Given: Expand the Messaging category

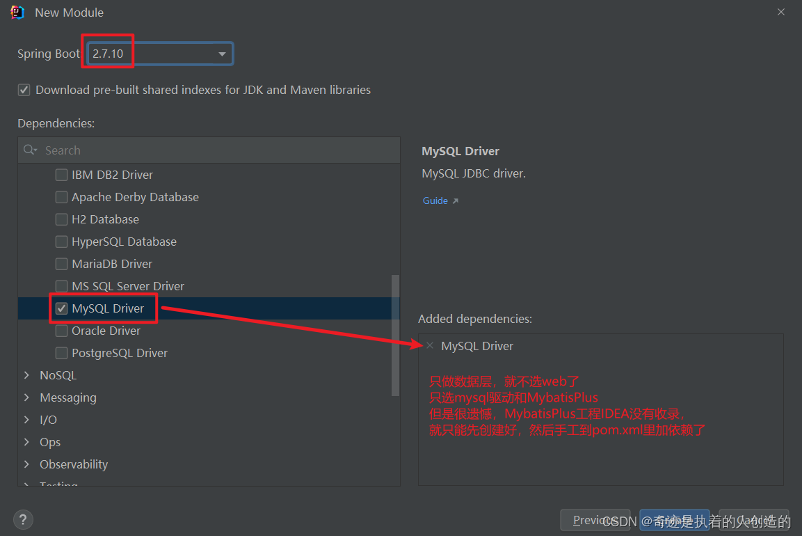Looking at the screenshot, I should [x=26, y=397].
